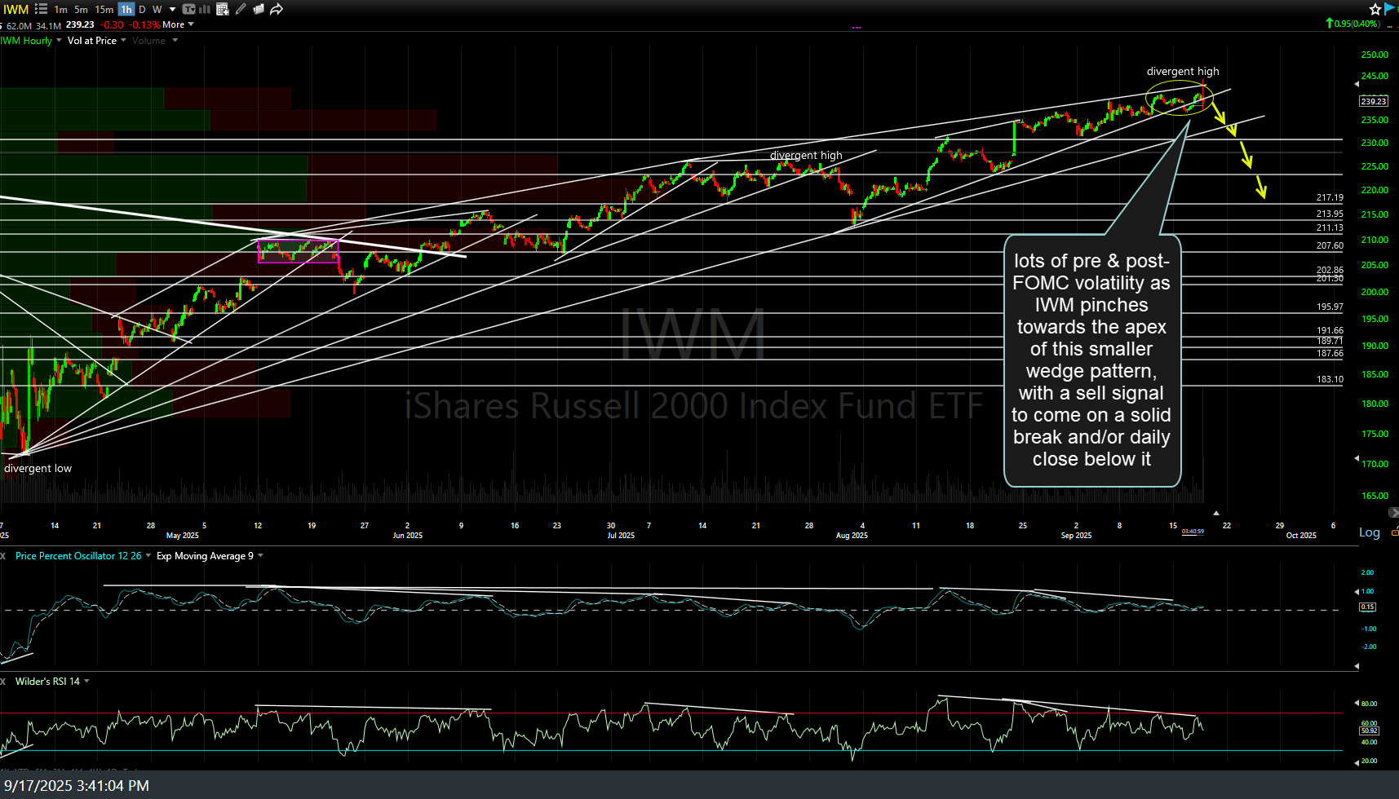Click the TV chart style icon
1399x799 pixels.
click(x=188, y=9)
